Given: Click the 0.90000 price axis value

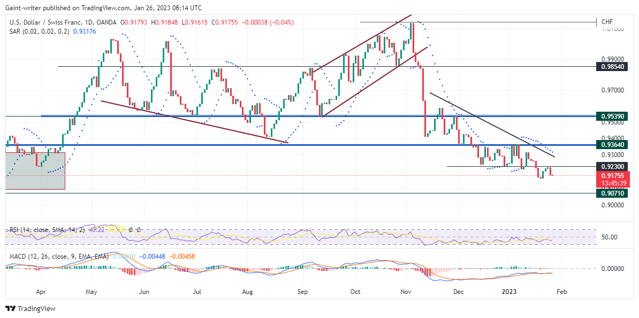Looking at the screenshot, I should point(613,205).
